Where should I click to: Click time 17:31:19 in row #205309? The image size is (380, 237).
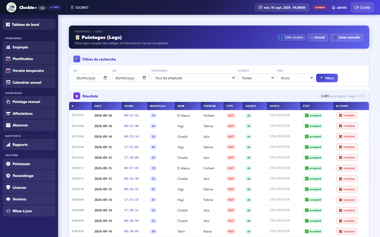pyautogui.click(x=131, y=200)
